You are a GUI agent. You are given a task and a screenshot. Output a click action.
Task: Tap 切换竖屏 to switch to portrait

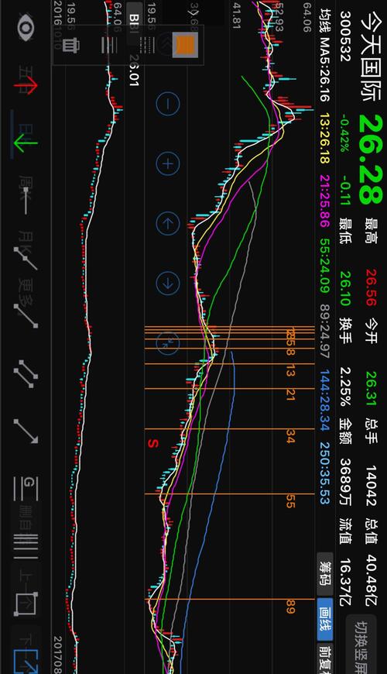click(x=361, y=644)
